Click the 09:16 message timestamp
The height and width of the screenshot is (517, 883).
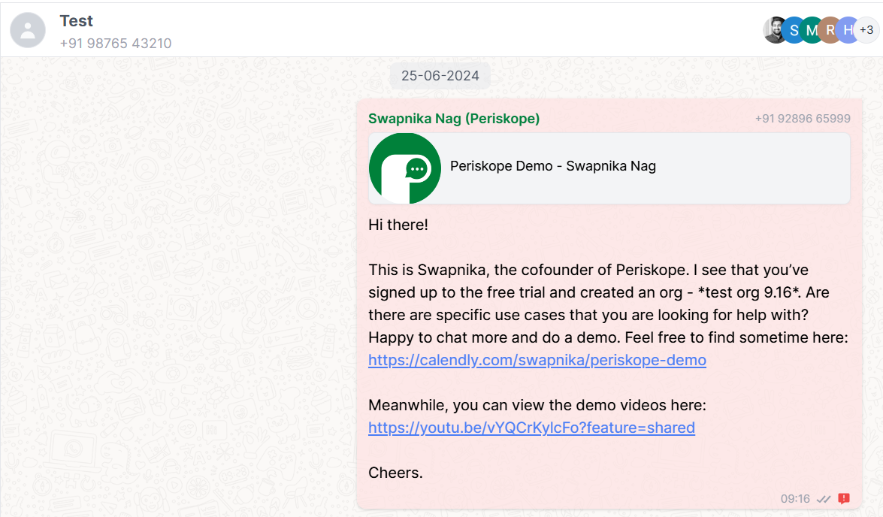click(795, 498)
